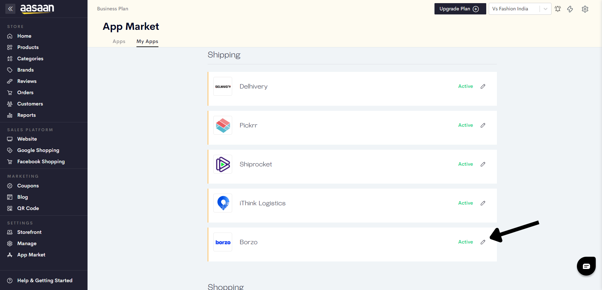Edit Borzo app with pencil icon
602x290 pixels.
click(483, 242)
